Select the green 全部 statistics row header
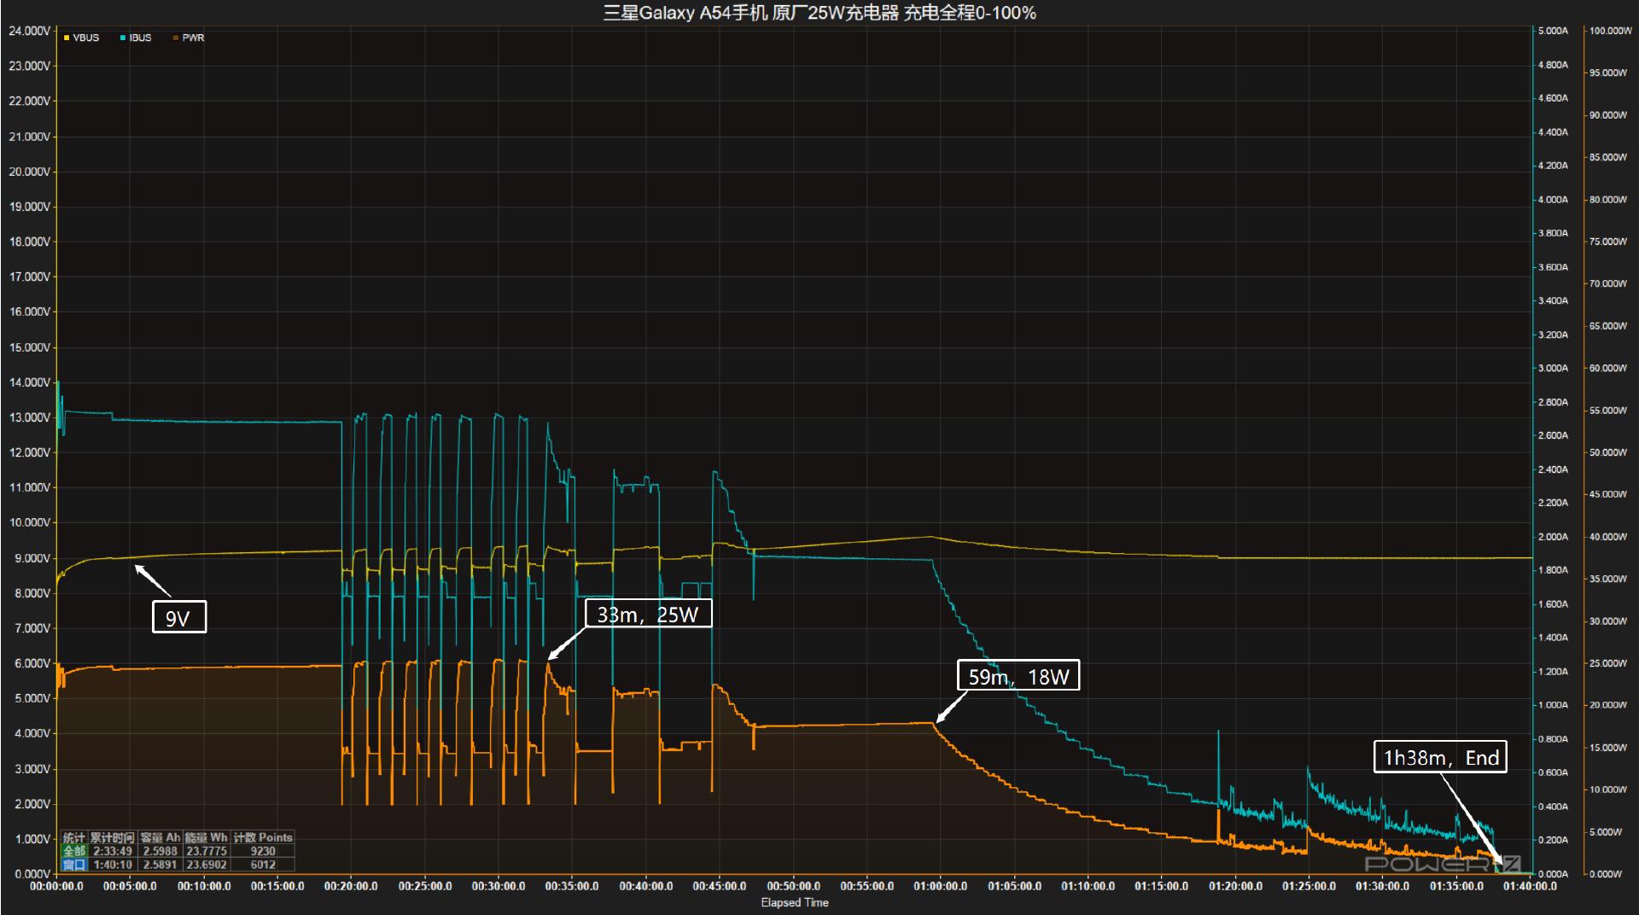Viewport: 1639px width, 915px height. click(73, 851)
